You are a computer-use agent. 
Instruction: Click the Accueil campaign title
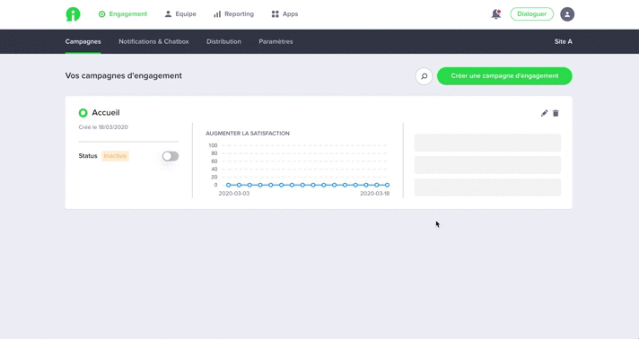click(x=106, y=112)
